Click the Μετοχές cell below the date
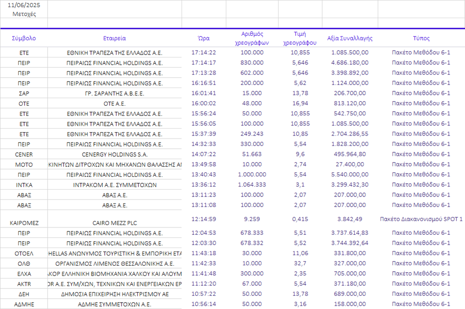Image resolution: width=465 pixels, height=309 pixels. [x=24, y=14]
